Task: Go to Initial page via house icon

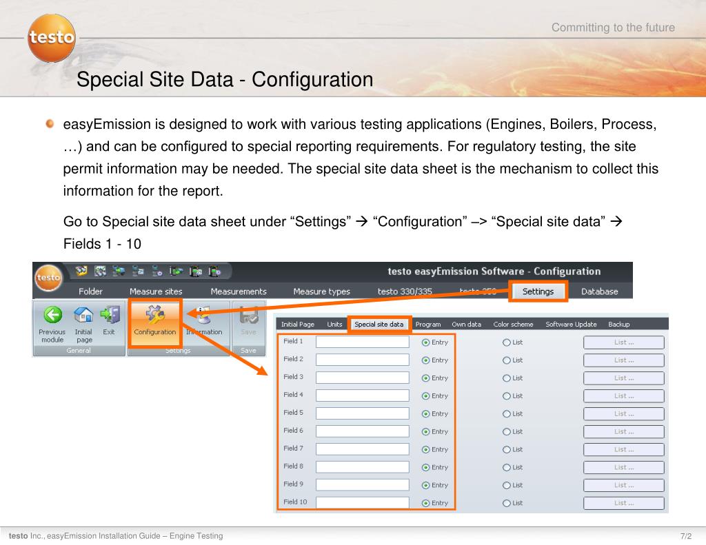Action: (83, 315)
